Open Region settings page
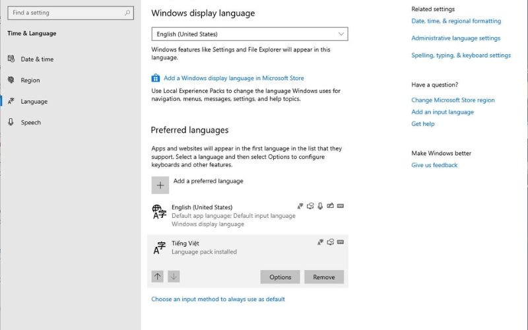Viewport: 528px width, 330px height. [30, 80]
